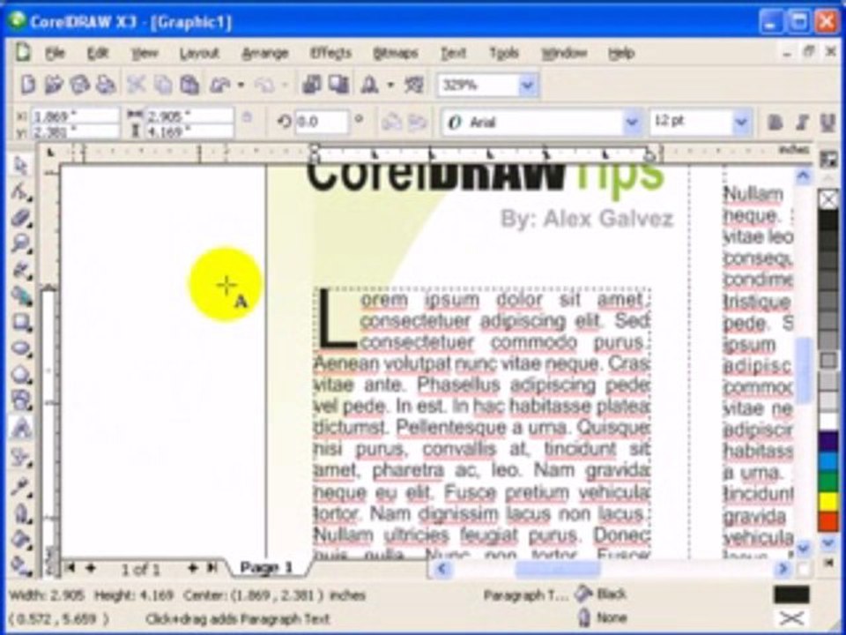
Task: Open the Effects menu
Action: (x=330, y=53)
